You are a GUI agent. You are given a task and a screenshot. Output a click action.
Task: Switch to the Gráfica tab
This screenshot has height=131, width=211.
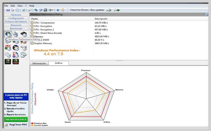[59, 63]
